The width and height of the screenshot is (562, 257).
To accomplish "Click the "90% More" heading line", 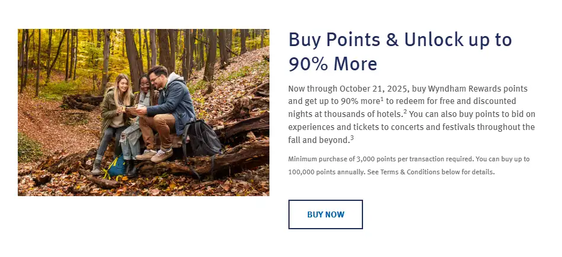I will pos(333,64).
